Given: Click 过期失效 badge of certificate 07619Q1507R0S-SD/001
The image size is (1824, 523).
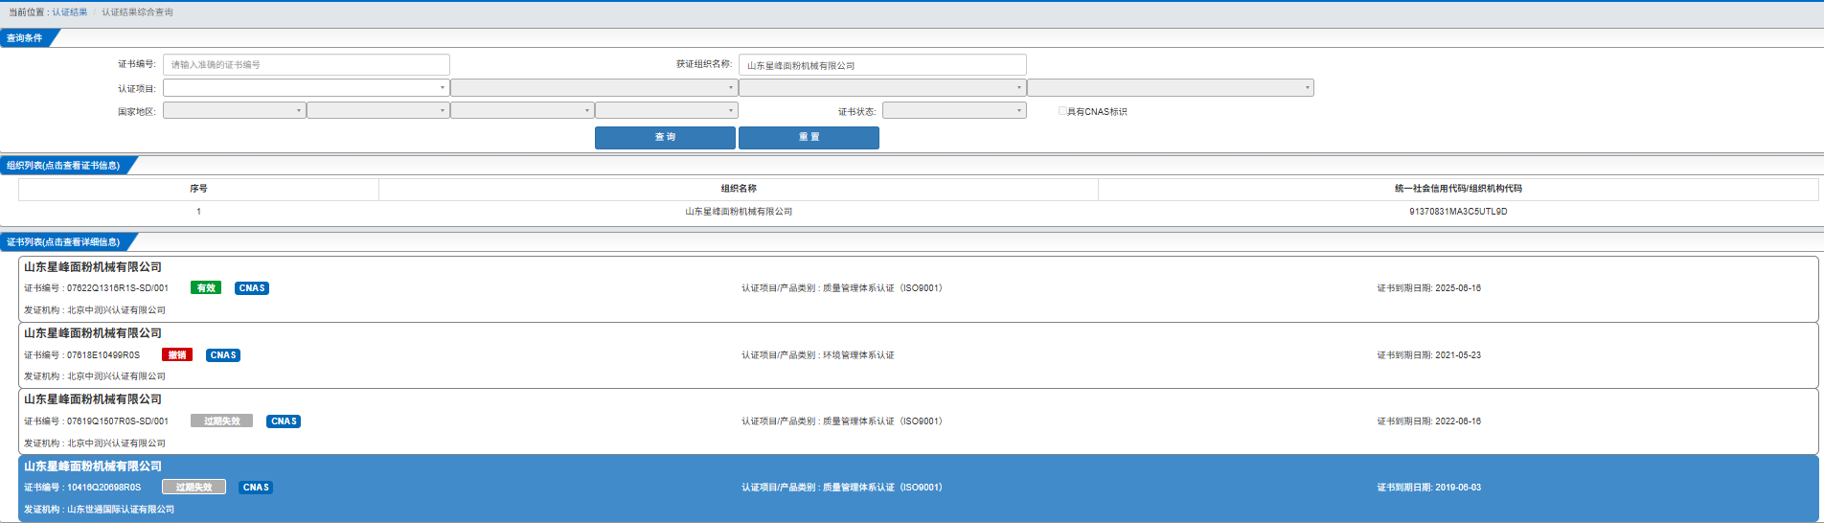Looking at the screenshot, I should click(x=221, y=421).
